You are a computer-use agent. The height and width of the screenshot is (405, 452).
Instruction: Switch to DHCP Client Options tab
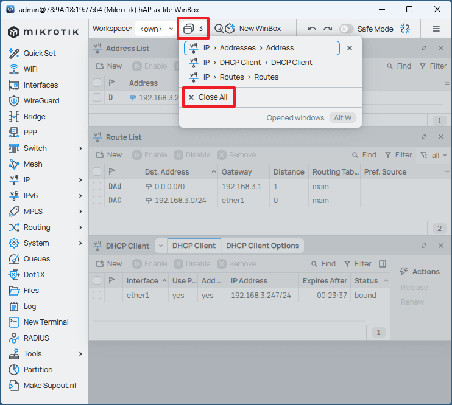point(263,246)
